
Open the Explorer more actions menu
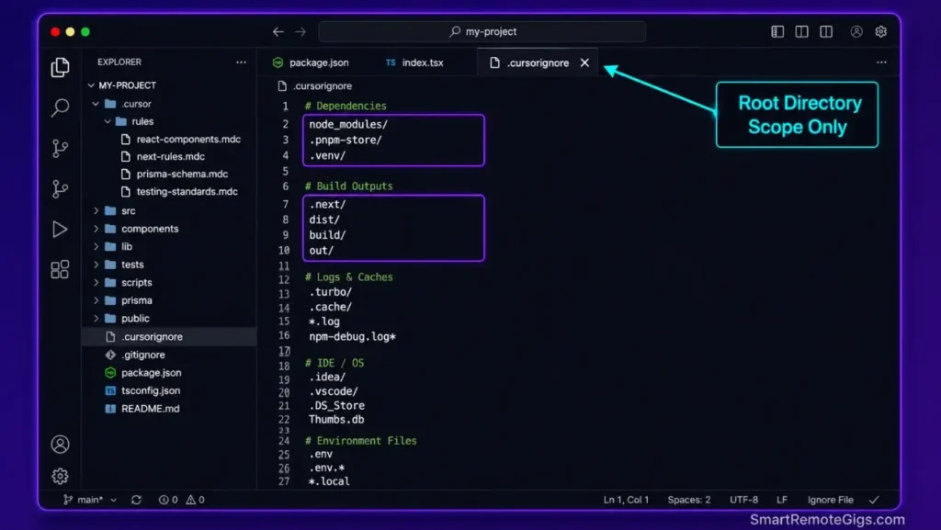pyautogui.click(x=242, y=62)
